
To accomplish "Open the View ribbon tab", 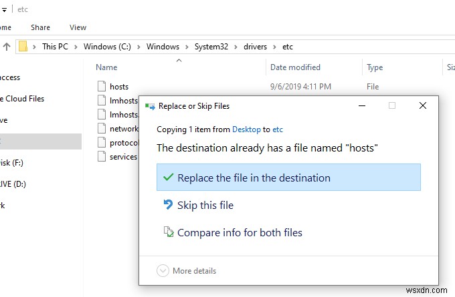I will coord(78,27).
